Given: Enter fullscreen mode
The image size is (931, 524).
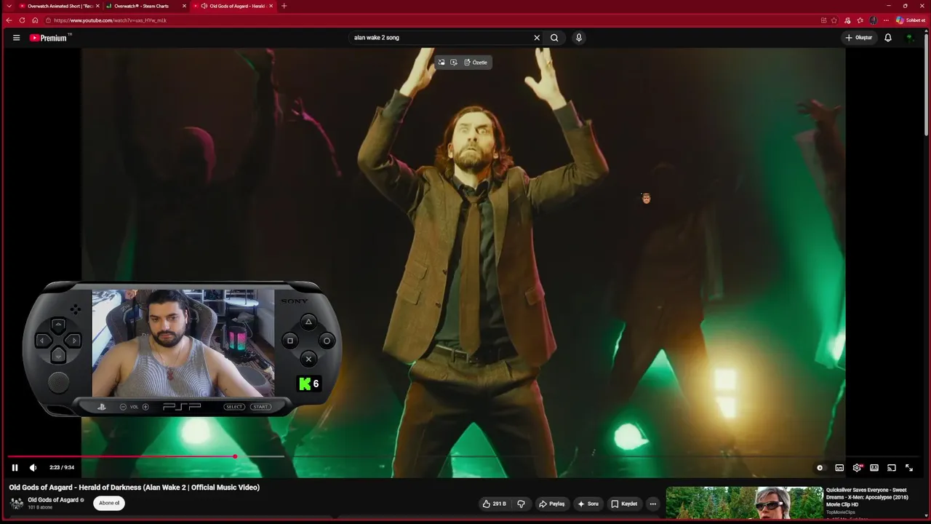Looking at the screenshot, I should point(909,468).
